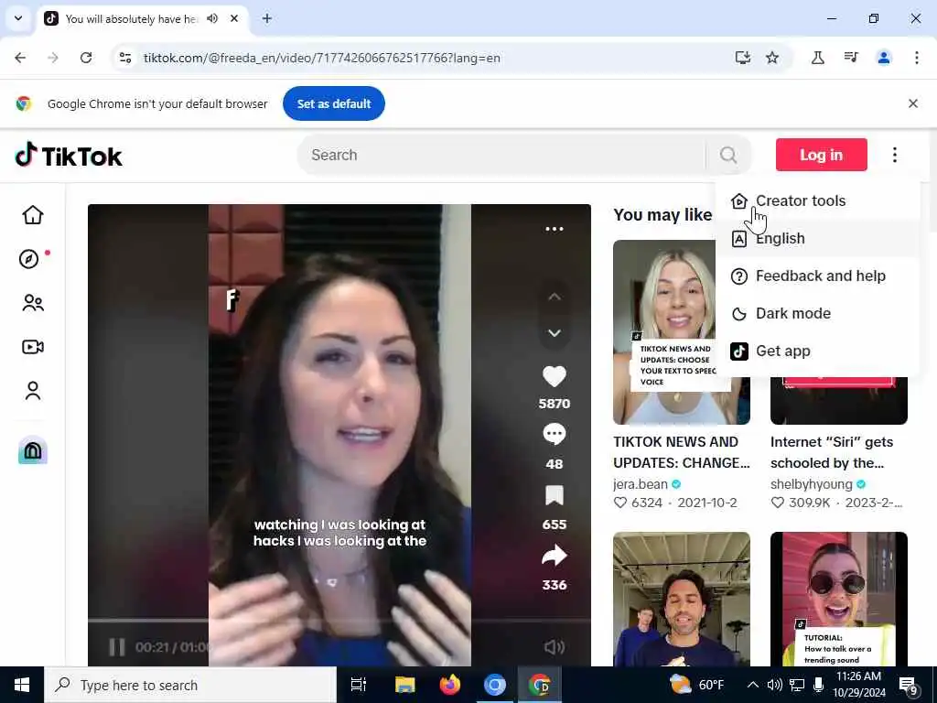Screen dimensions: 937x703
Task: Reload the TikTok page
Action: (x=86, y=58)
